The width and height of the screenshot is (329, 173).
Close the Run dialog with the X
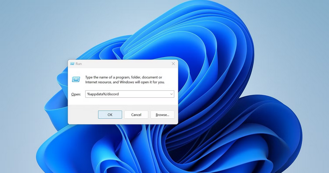[173, 64]
